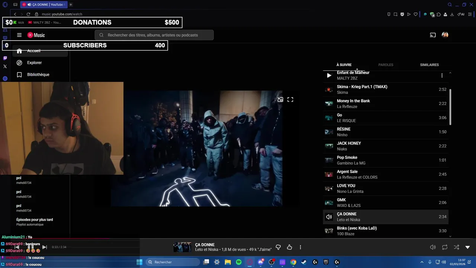Collapse the player page with down arrow
476x268 pixels.
click(x=467, y=247)
